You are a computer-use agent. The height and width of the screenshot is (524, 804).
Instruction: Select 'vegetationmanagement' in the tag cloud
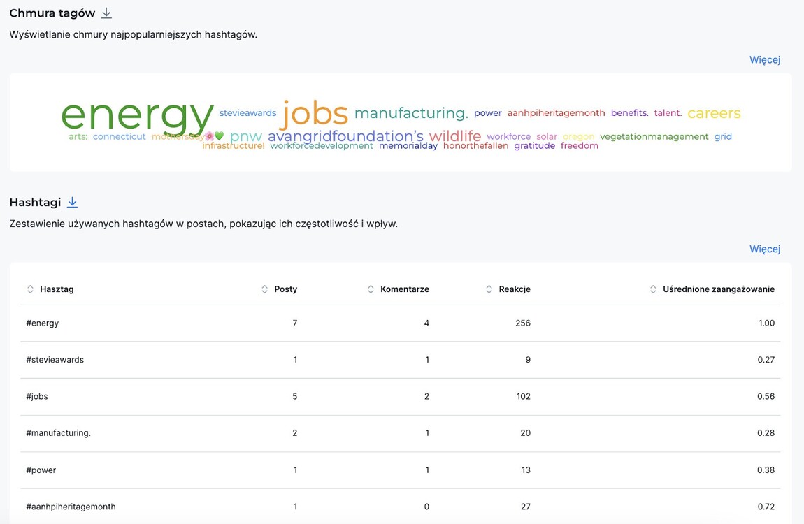[x=654, y=137]
